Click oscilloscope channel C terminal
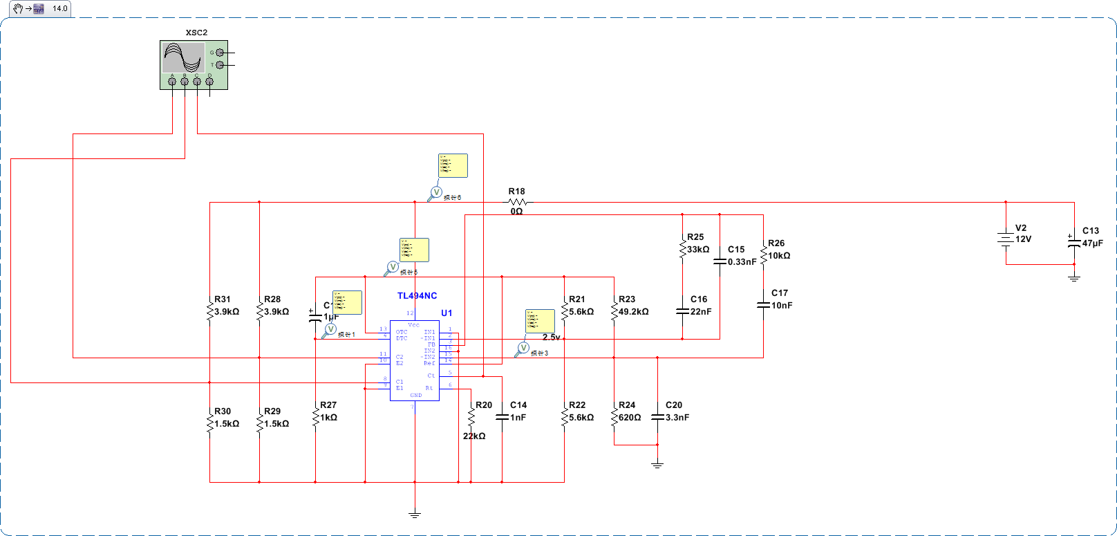 tap(197, 82)
